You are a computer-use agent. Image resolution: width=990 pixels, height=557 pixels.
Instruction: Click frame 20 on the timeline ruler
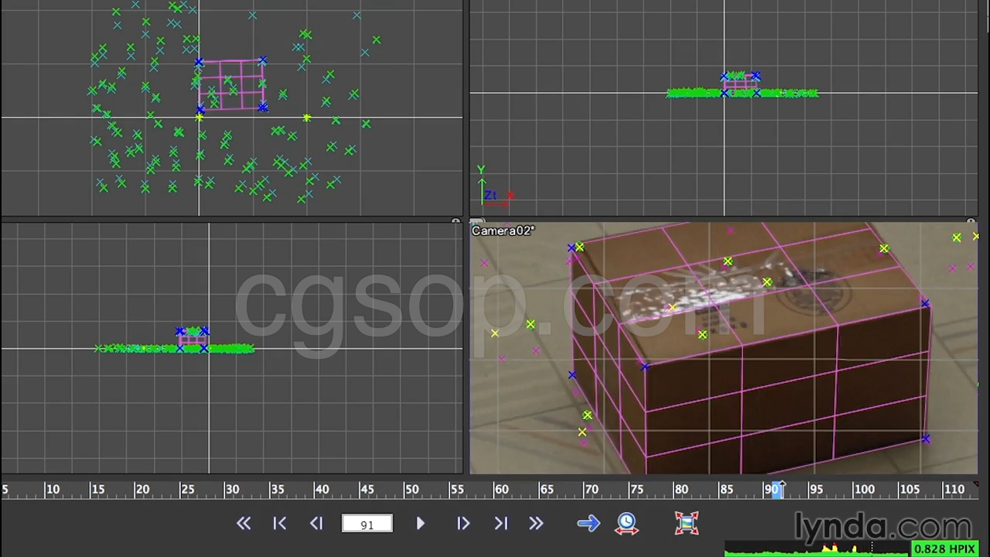pos(142,489)
